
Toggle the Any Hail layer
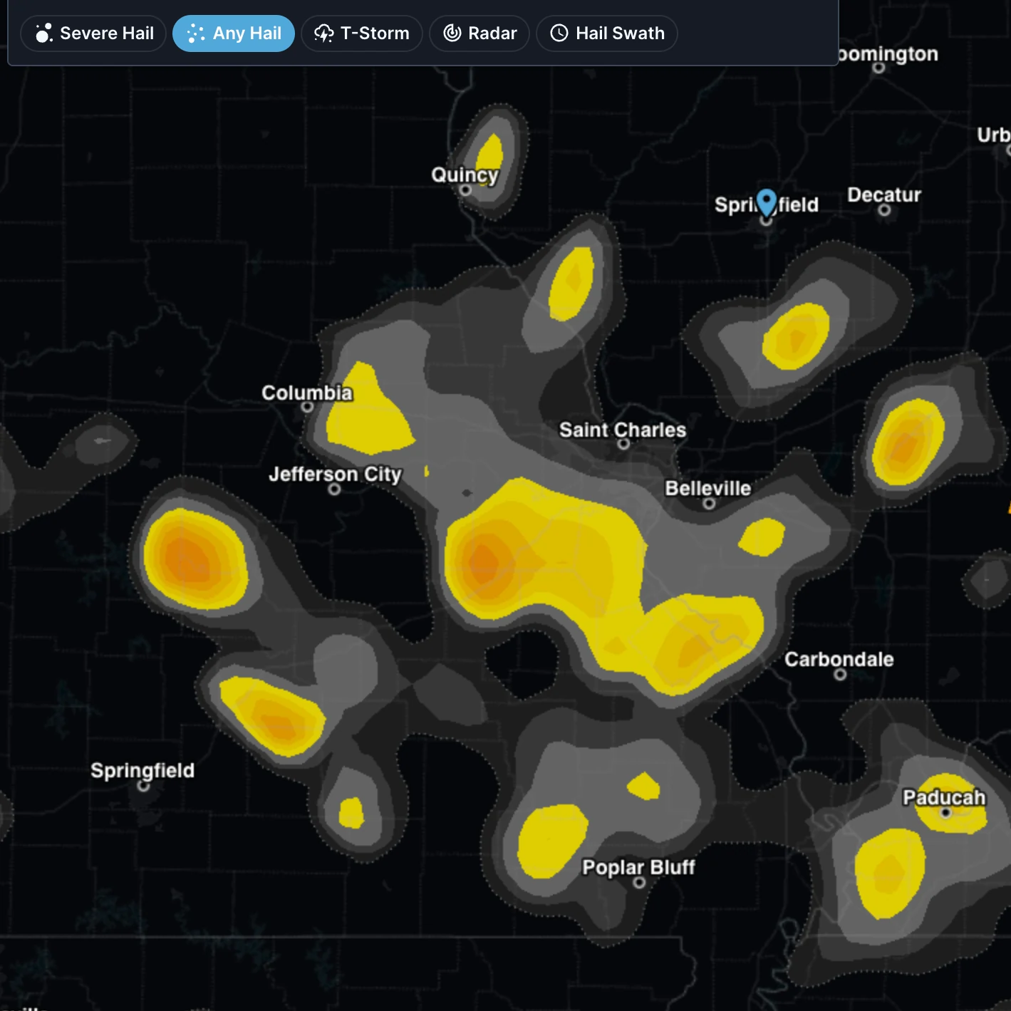coord(234,33)
